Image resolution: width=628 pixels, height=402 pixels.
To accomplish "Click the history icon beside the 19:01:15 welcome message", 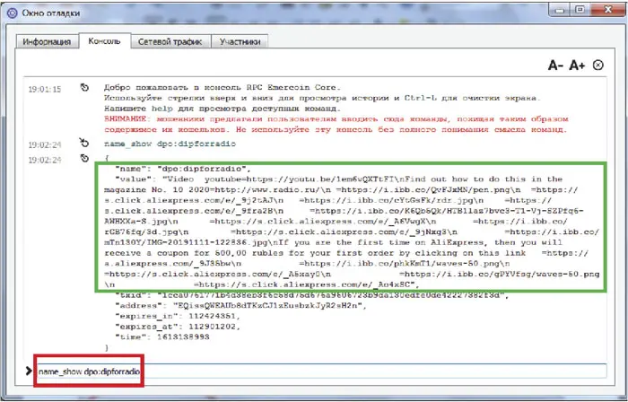I will coord(83,89).
